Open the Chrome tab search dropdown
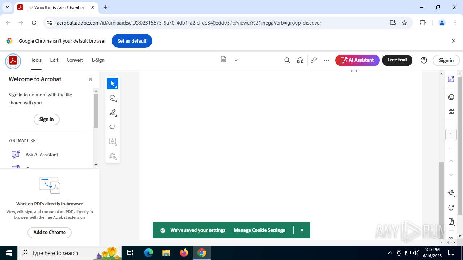This screenshot has width=463, height=260. coord(7,7)
